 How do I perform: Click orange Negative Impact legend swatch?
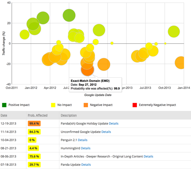[x=86, y=105]
